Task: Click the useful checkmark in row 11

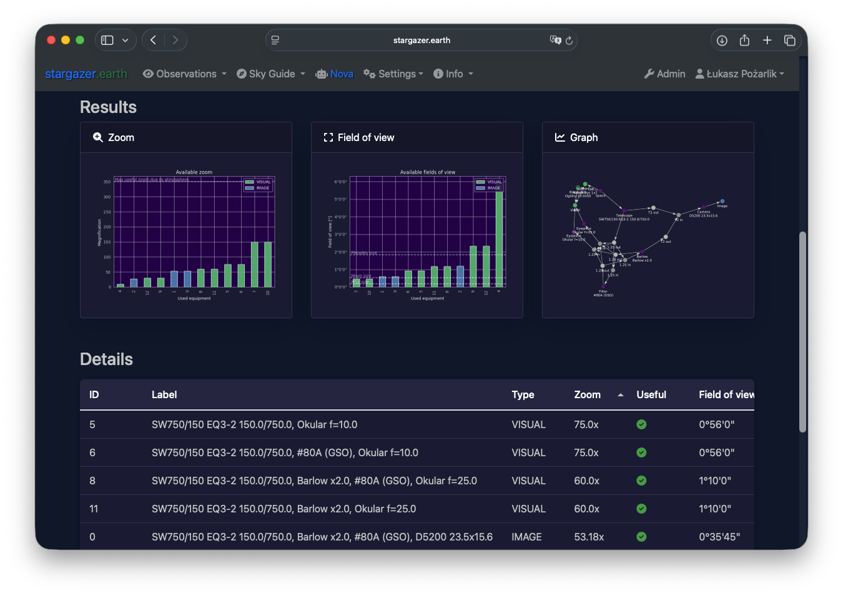Action: pyautogui.click(x=641, y=509)
